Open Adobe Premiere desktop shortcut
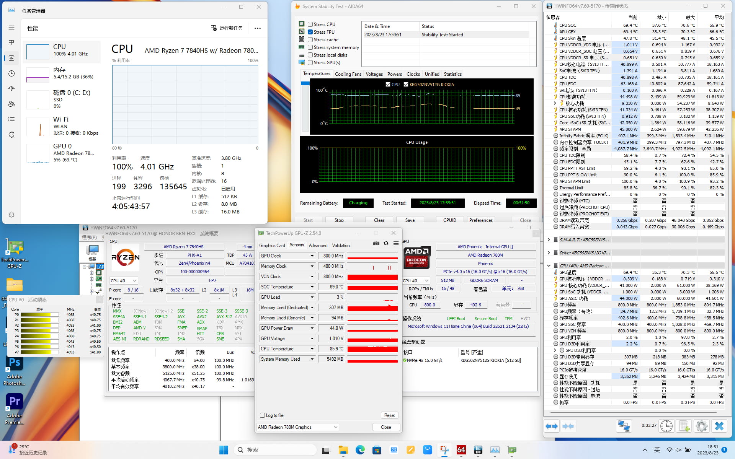The image size is (735, 459). pos(15,409)
